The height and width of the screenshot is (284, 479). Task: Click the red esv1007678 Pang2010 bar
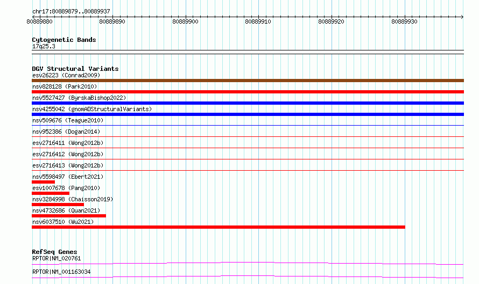coord(51,193)
